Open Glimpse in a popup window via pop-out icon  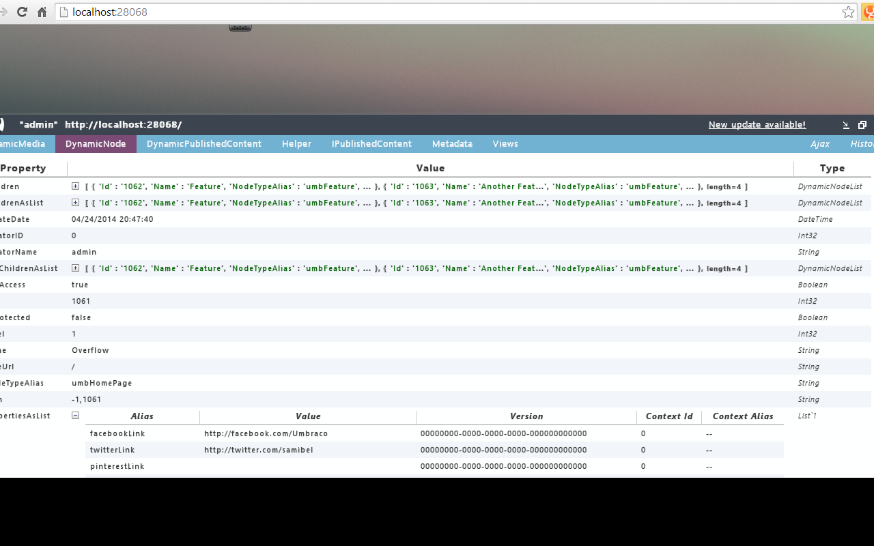pos(862,124)
